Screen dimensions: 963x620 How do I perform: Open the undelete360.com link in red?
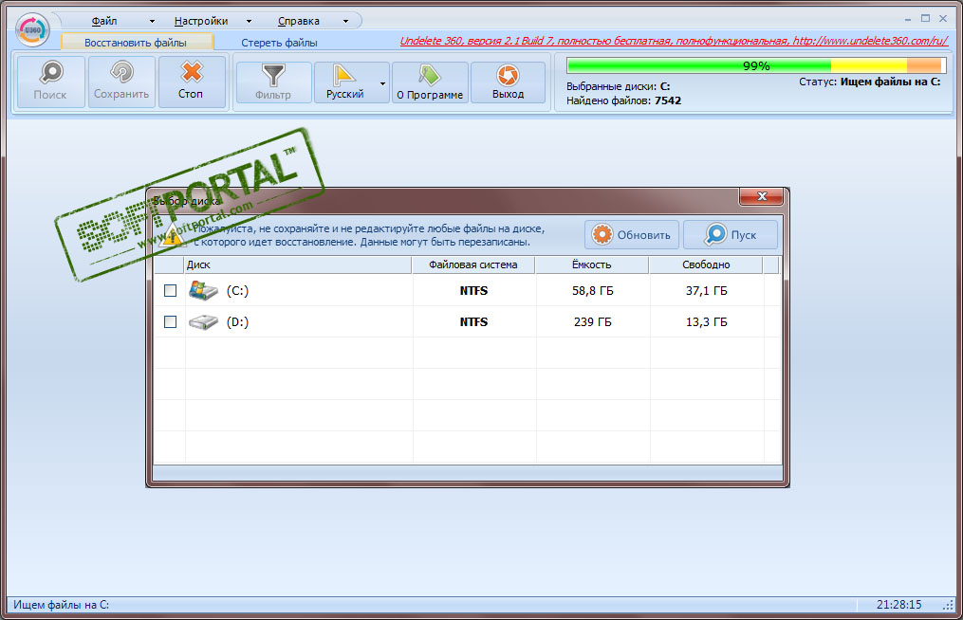click(x=674, y=41)
